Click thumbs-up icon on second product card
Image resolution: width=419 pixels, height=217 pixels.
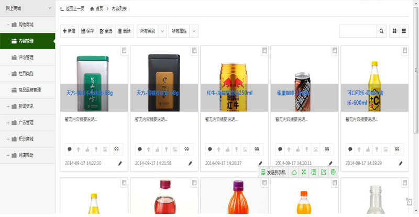click(158, 149)
